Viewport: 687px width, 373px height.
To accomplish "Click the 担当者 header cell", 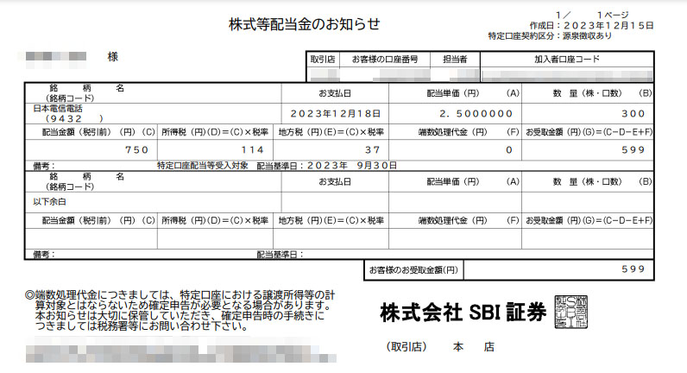I will coord(454,60).
